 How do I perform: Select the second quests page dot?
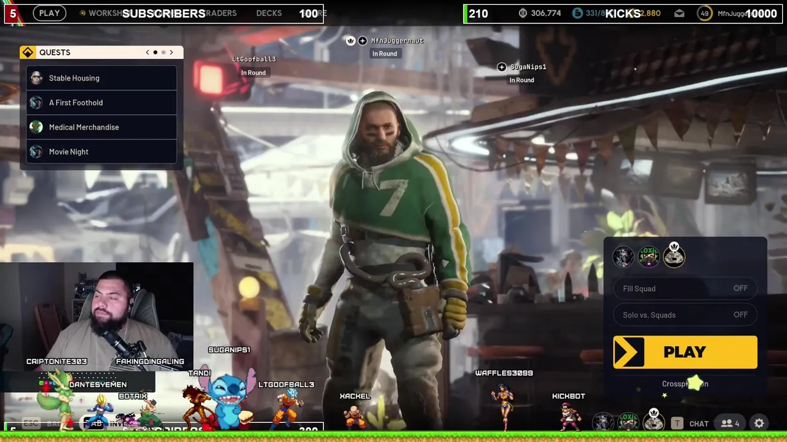[163, 52]
